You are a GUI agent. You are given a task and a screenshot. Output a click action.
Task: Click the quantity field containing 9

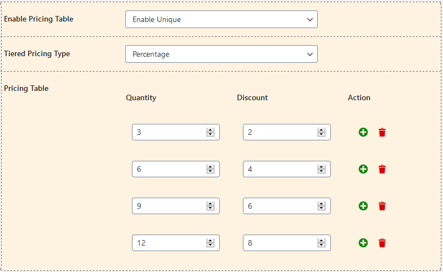click(x=176, y=206)
